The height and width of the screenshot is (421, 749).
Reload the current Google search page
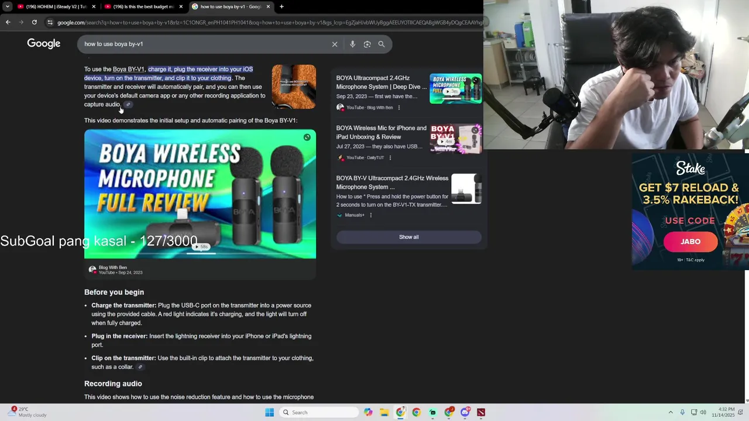point(35,22)
